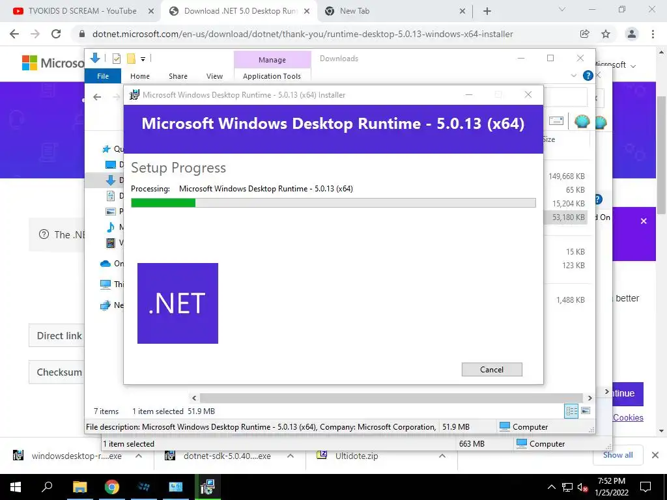667x500 pixels.
Task: Open File Explorer from taskbar
Action: tap(79, 487)
